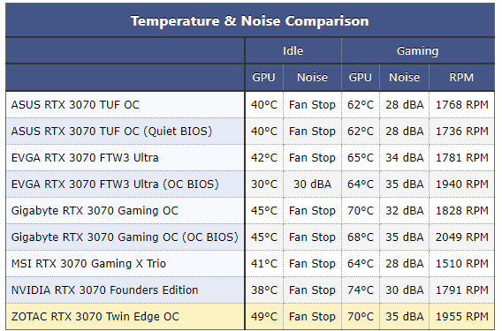Click the Gigabyte RTX 3070 Gaming OC label
This screenshot has height=331, width=502.
[x=95, y=211]
